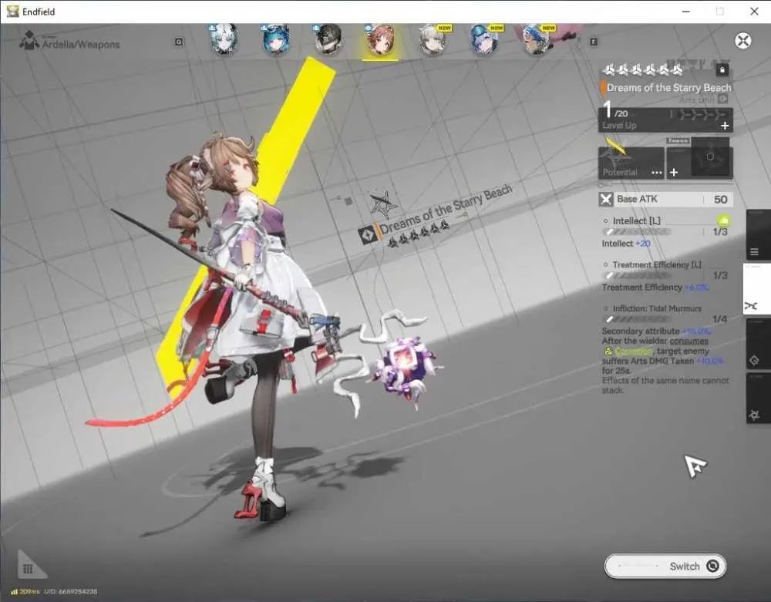
Task: Click the network ping indicator at bottom left
Action: 25,592
